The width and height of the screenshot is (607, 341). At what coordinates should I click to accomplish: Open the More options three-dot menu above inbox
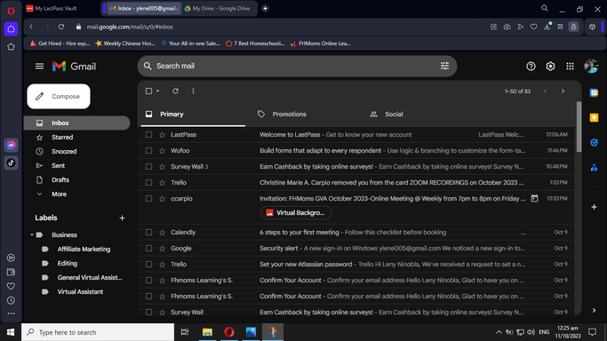[193, 91]
